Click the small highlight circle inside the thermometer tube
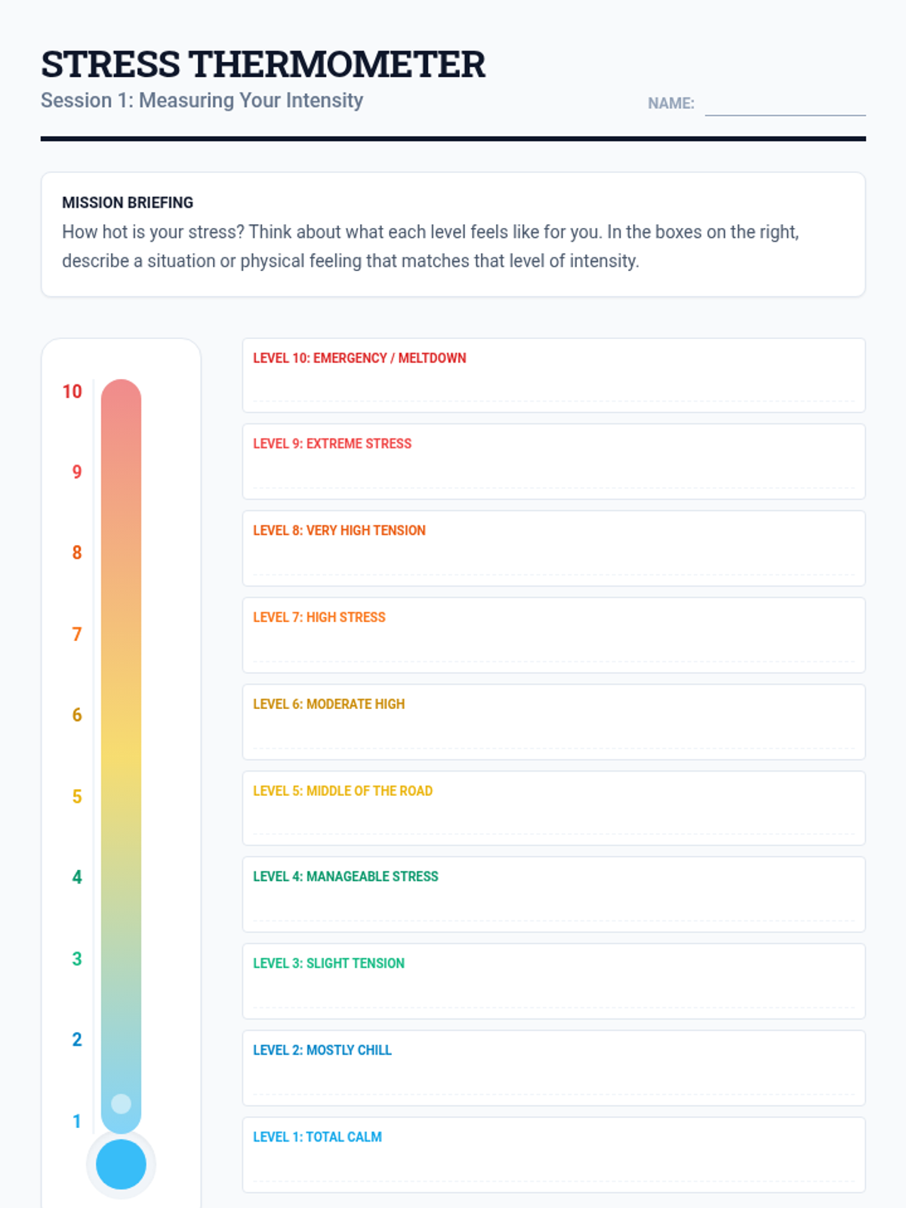The image size is (906, 1208). click(x=121, y=1104)
